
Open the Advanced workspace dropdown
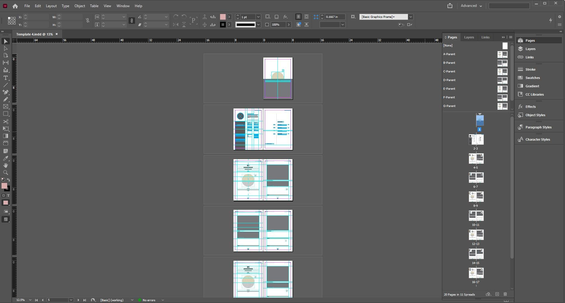tap(471, 6)
